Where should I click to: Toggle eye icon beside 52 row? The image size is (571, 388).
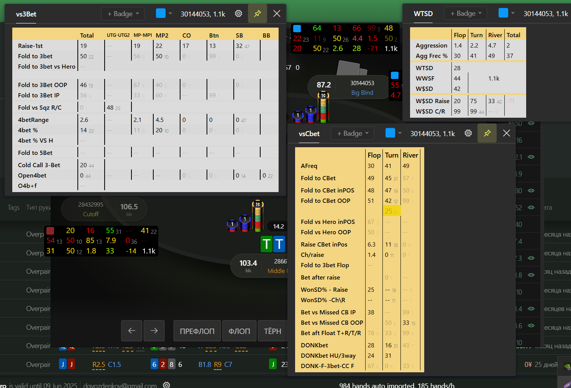531,207
